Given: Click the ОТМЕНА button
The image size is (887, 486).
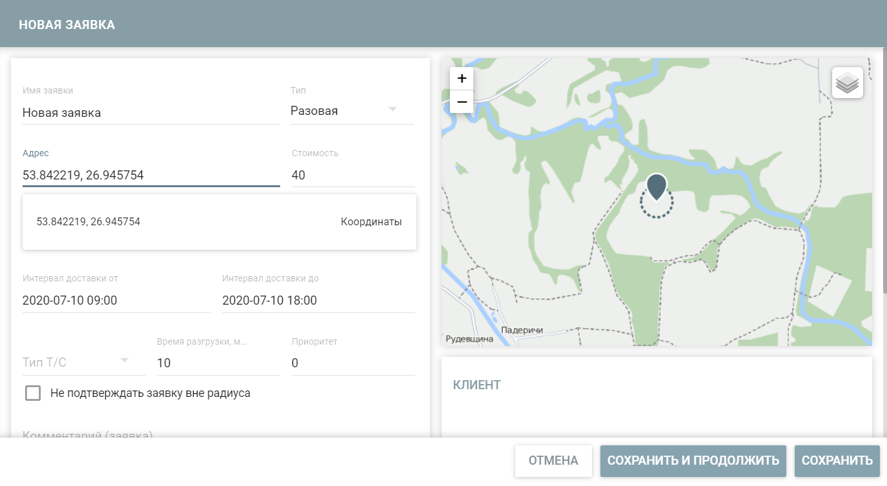Looking at the screenshot, I should pyautogui.click(x=553, y=460).
